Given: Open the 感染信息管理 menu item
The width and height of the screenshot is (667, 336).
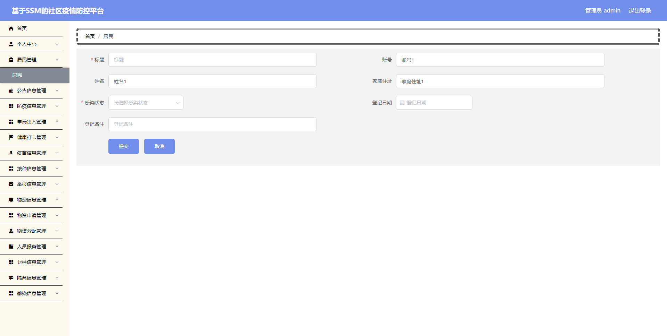Looking at the screenshot, I should click(x=31, y=293).
